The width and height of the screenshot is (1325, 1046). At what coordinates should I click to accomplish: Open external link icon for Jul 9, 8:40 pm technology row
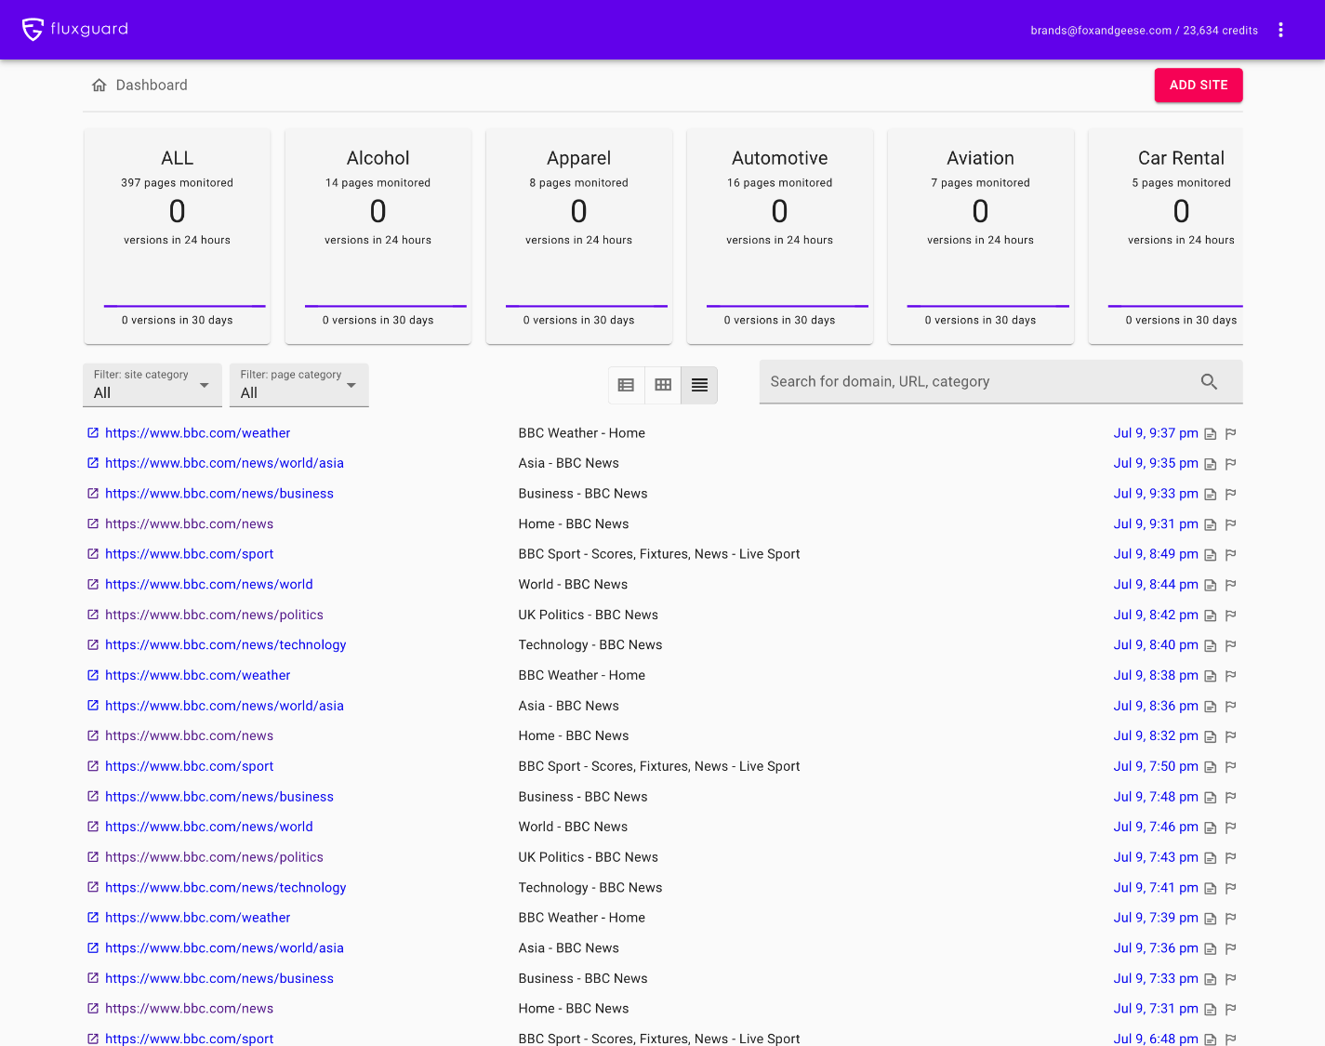(x=93, y=645)
